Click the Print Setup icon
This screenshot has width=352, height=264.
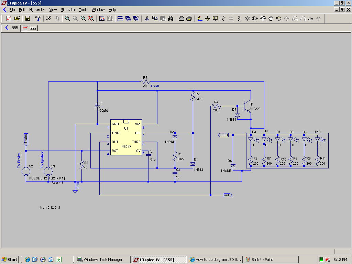[181, 19]
